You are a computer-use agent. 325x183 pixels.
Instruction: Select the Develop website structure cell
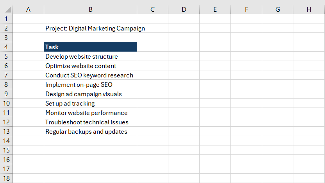90,56
